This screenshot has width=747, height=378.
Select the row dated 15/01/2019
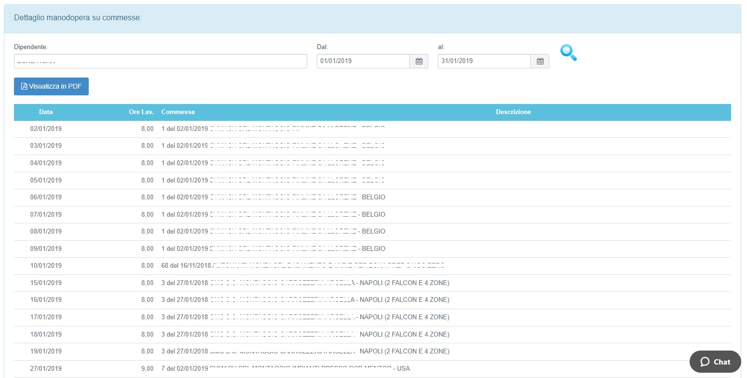(x=46, y=283)
